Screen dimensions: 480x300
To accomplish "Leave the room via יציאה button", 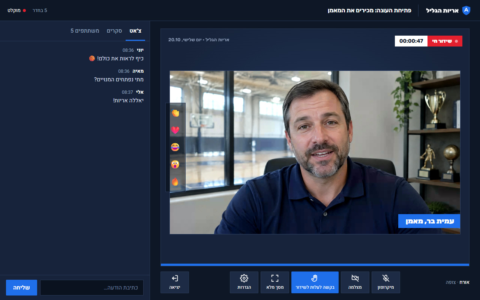I will click(175, 282).
